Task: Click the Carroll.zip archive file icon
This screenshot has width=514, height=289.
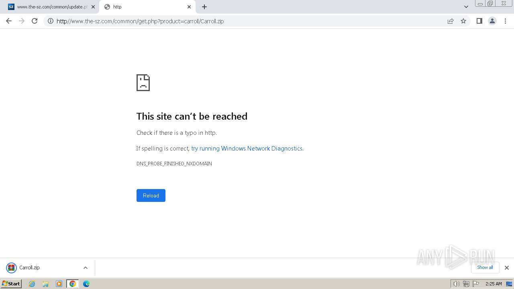Action: (11, 268)
